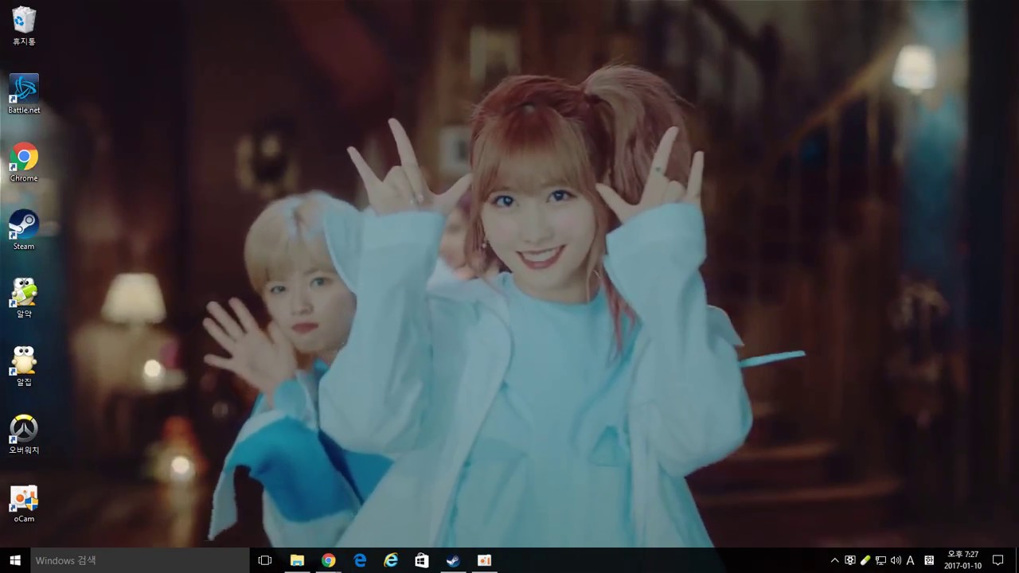Launch Microsoft Edge from the taskbar
Viewport: 1019px width, 573px height.
(360, 560)
